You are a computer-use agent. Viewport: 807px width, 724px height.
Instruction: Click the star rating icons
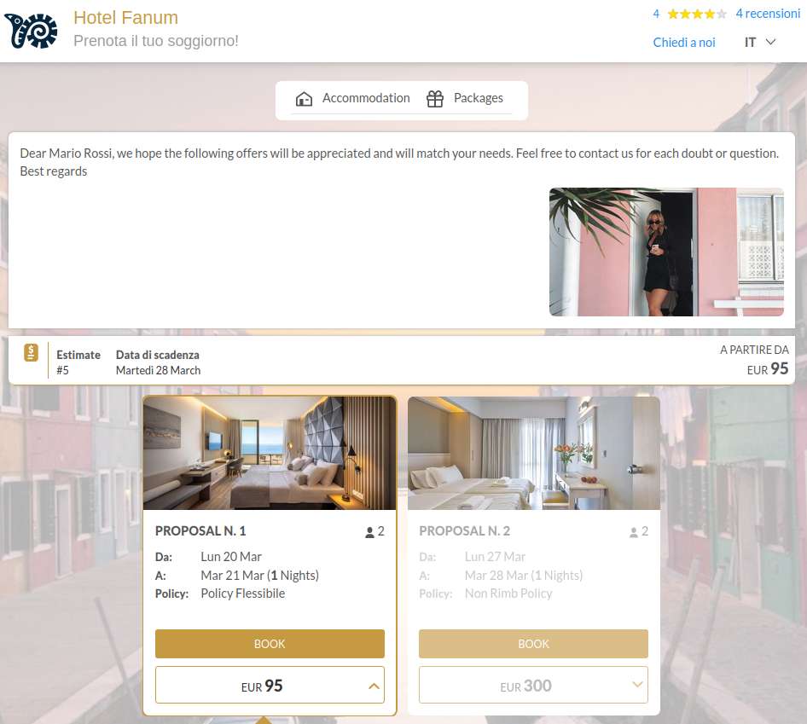click(x=697, y=14)
